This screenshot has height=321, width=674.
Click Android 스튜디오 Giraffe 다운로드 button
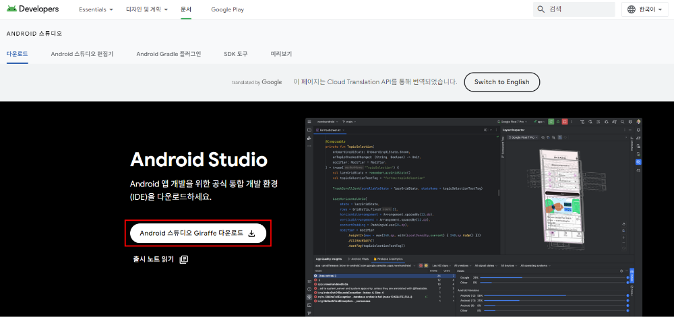pyautogui.click(x=198, y=233)
